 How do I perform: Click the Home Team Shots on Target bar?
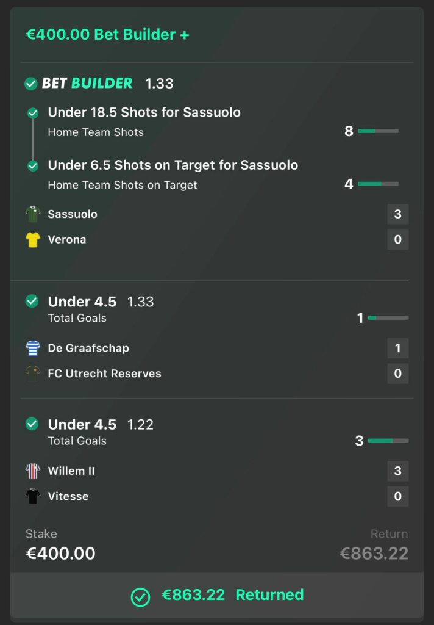378,184
